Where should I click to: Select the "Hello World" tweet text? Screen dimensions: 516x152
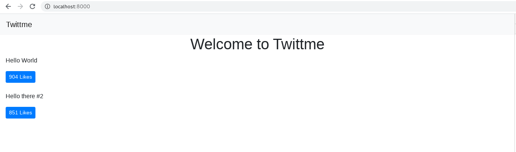point(21,61)
